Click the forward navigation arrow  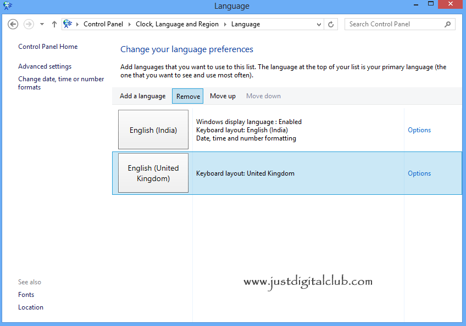pyautogui.click(x=29, y=24)
